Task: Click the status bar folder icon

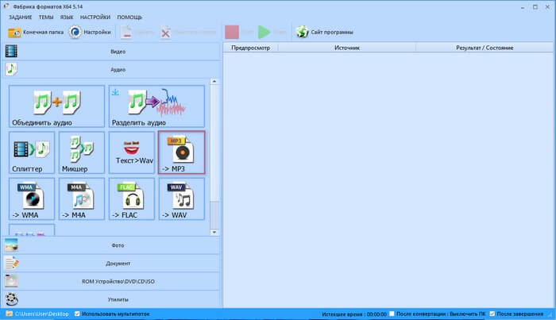Action: 10,314
